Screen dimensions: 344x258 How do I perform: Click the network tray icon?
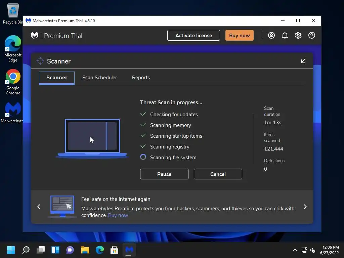pyautogui.click(x=304, y=250)
